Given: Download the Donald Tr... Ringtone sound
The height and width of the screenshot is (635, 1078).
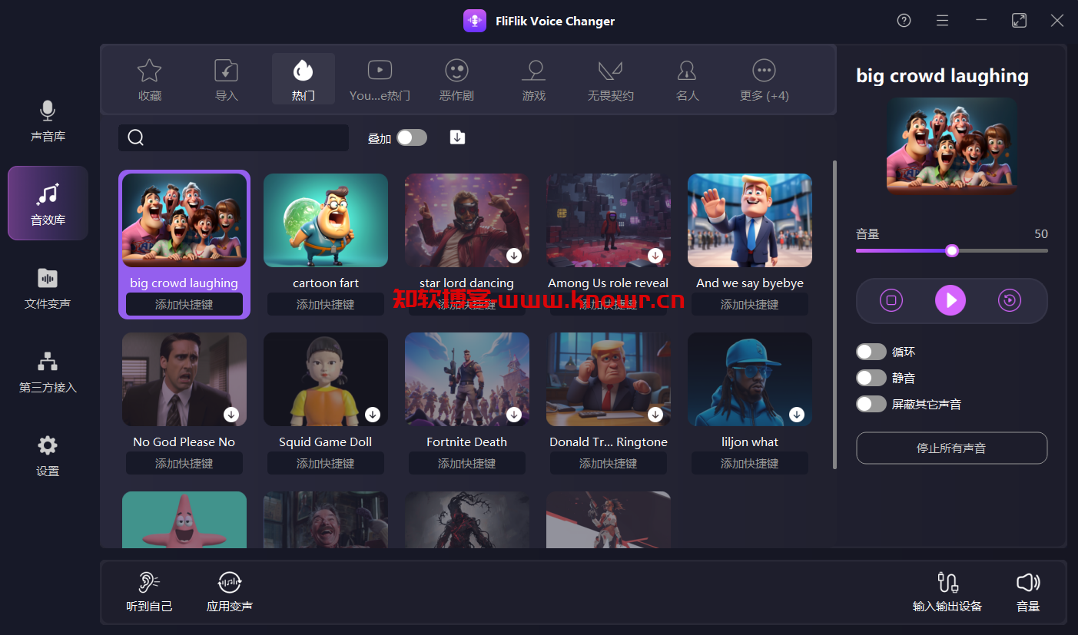Looking at the screenshot, I should pyautogui.click(x=655, y=414).
